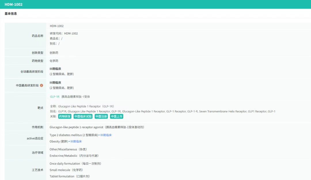Screen dimensions: 311x180
Task: Click the Glucagon-like peptide 1 receptor agonist text
Action: pos(97,127)
